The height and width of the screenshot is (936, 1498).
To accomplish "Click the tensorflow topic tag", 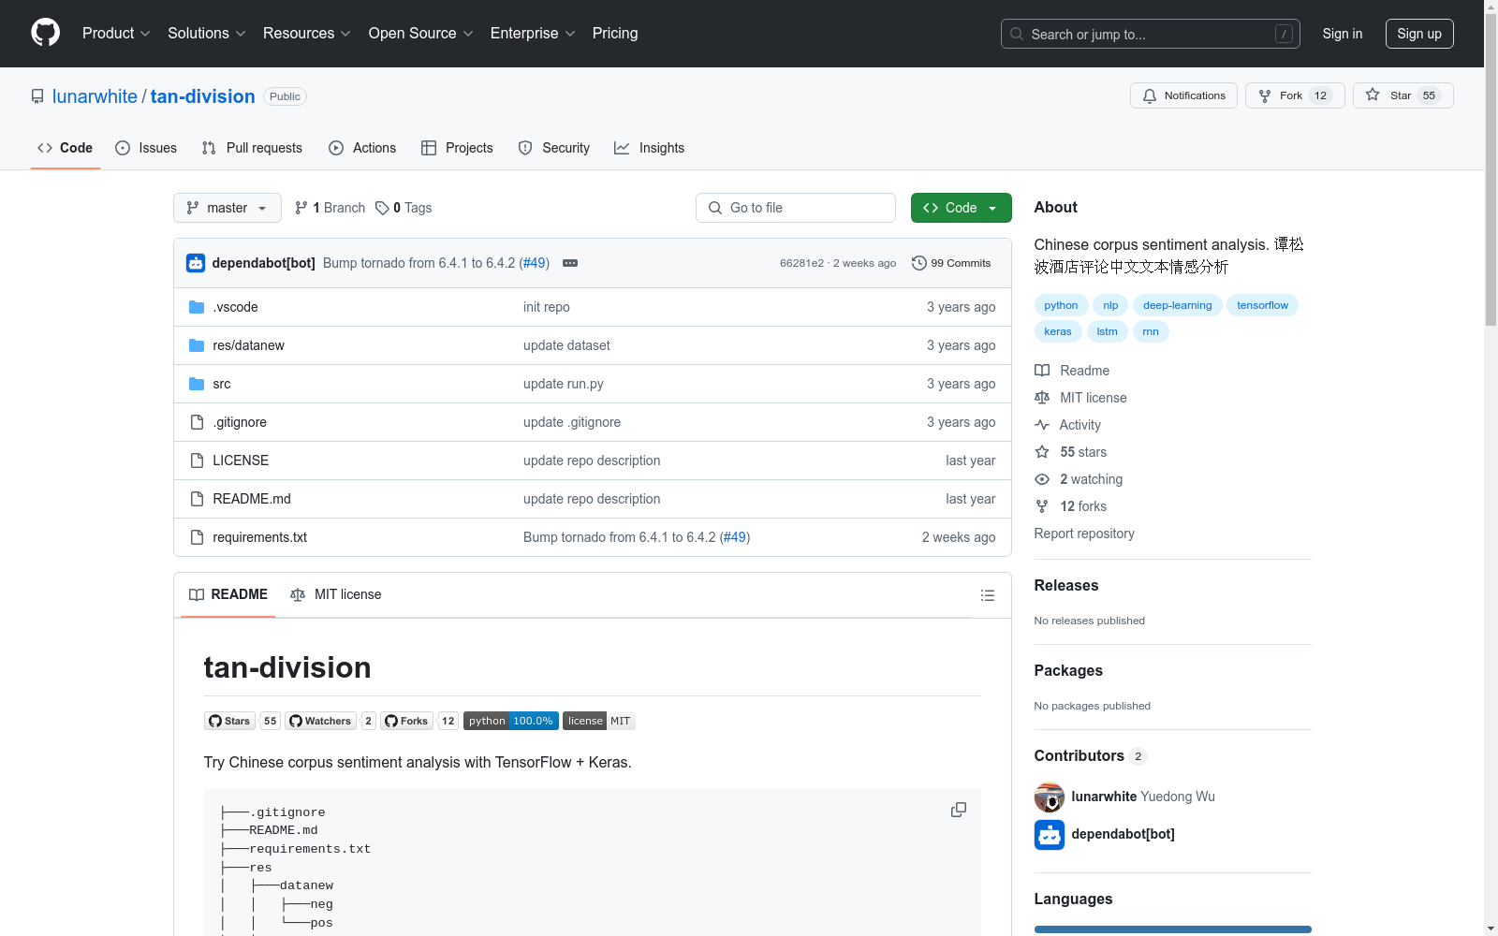I will (1262, 305).
